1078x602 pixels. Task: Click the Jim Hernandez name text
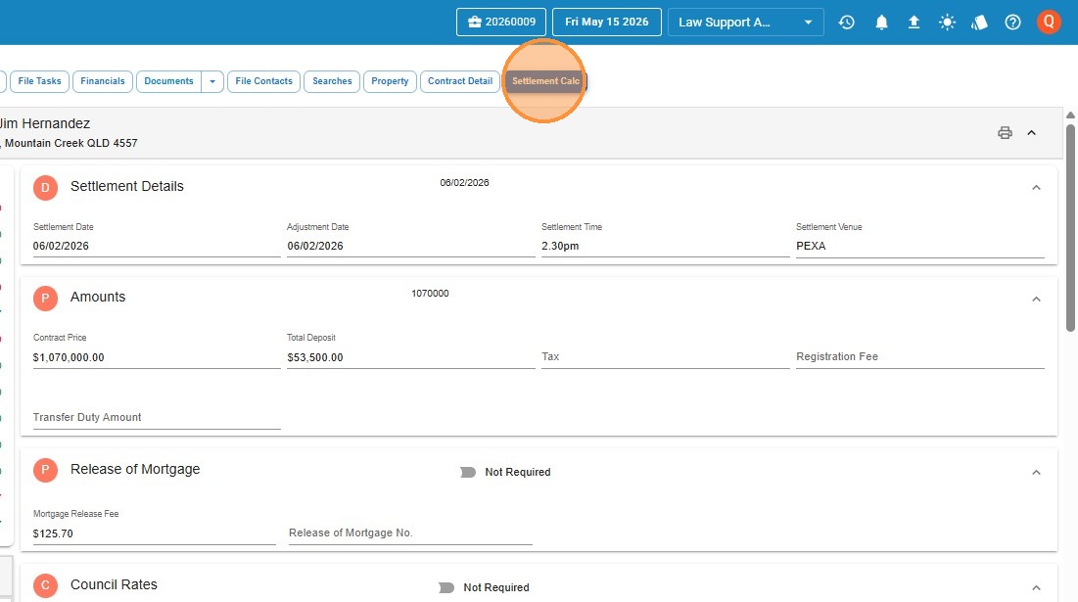[x=45, y=123]
